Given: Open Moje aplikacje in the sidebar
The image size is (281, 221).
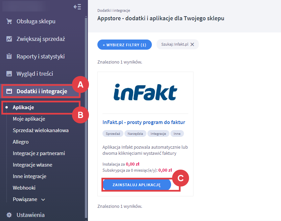Looking at the screenshot, I should coord(29,119).
